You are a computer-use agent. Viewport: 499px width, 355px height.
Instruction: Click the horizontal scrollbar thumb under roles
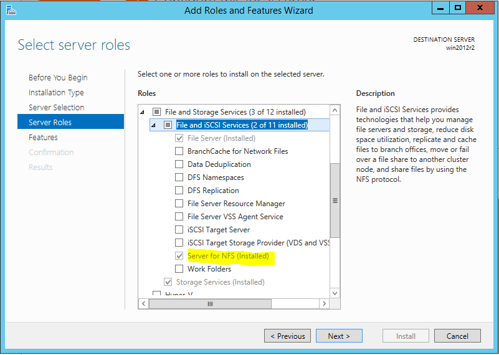[x=209, y=303]
